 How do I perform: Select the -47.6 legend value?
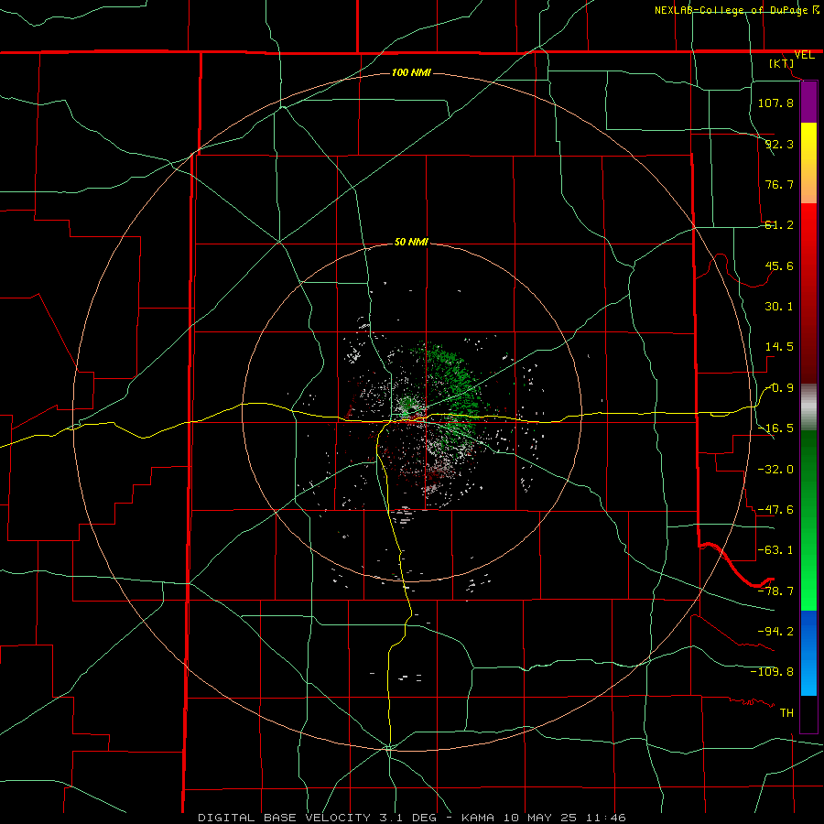pos(775,510)
